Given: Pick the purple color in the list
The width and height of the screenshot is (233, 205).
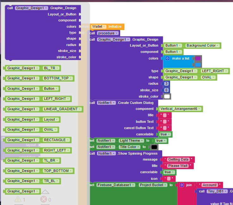Looking at the screenshot, I should coord(198,58).
